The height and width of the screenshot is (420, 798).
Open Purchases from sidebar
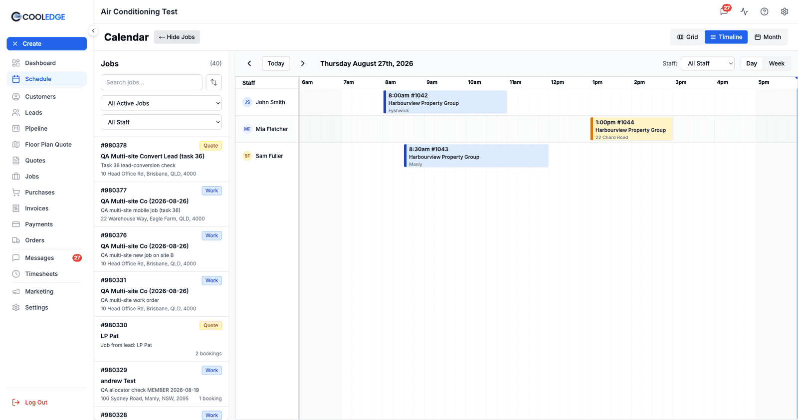(x=47, y=193)
